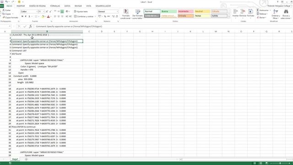Open Buscar y seleccionar binoculars
Image resolution: width=293 pixels, height=165 pixels.
tap(286, 14)
